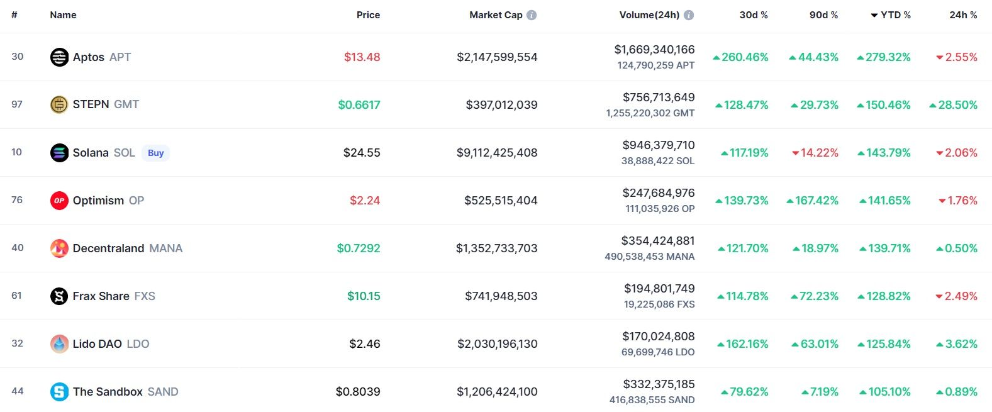
Task: Open the Decentraland MANA name link
Action: point(127,248)
